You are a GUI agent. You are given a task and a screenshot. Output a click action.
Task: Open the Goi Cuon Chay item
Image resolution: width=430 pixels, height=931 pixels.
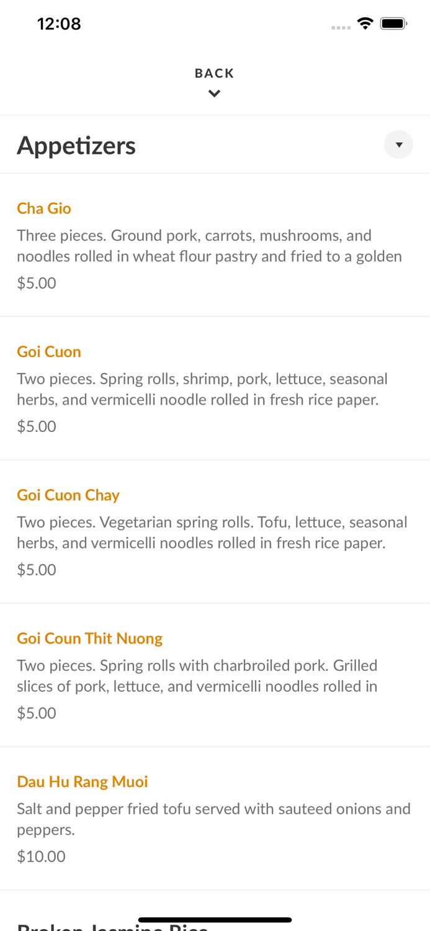68,495
